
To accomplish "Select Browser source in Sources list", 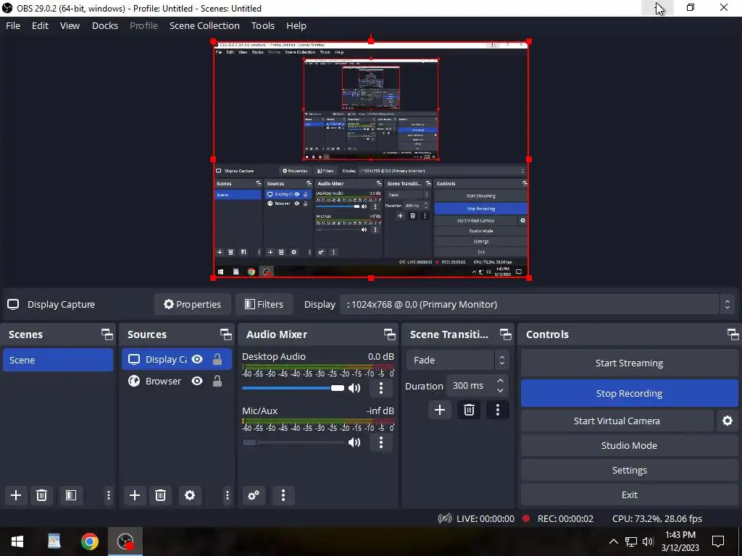I will (x=177, y=381).
